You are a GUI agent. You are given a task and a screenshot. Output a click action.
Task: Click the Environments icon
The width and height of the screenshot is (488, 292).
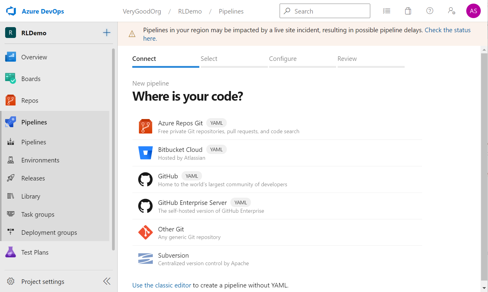pyautogui.click(x=11, y=160)
